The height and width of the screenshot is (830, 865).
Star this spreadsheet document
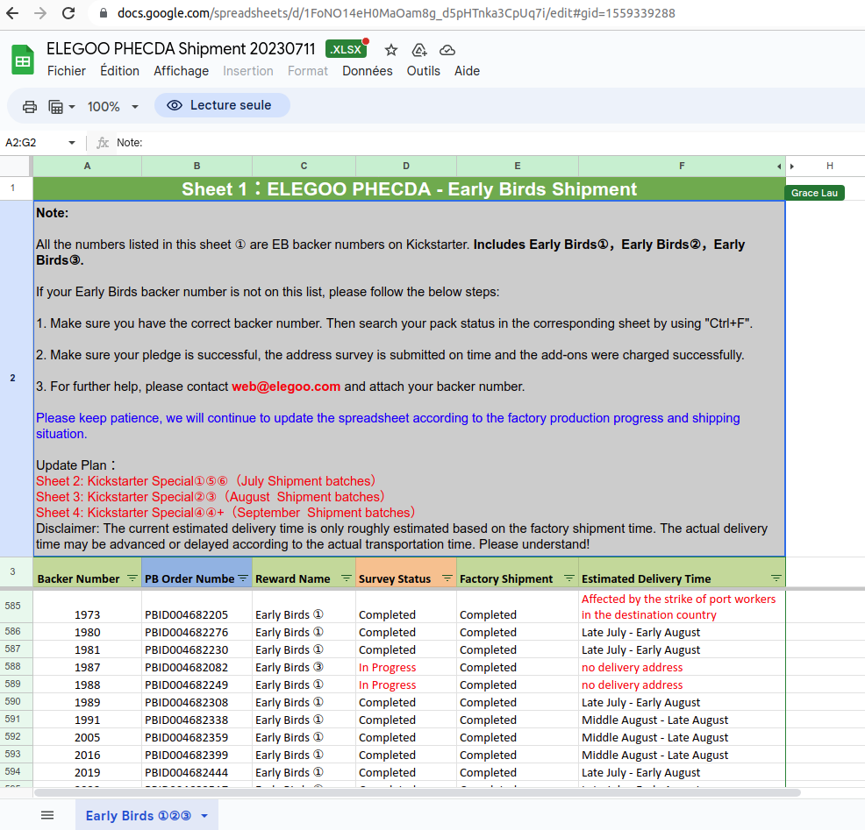[x=391, y=50]
